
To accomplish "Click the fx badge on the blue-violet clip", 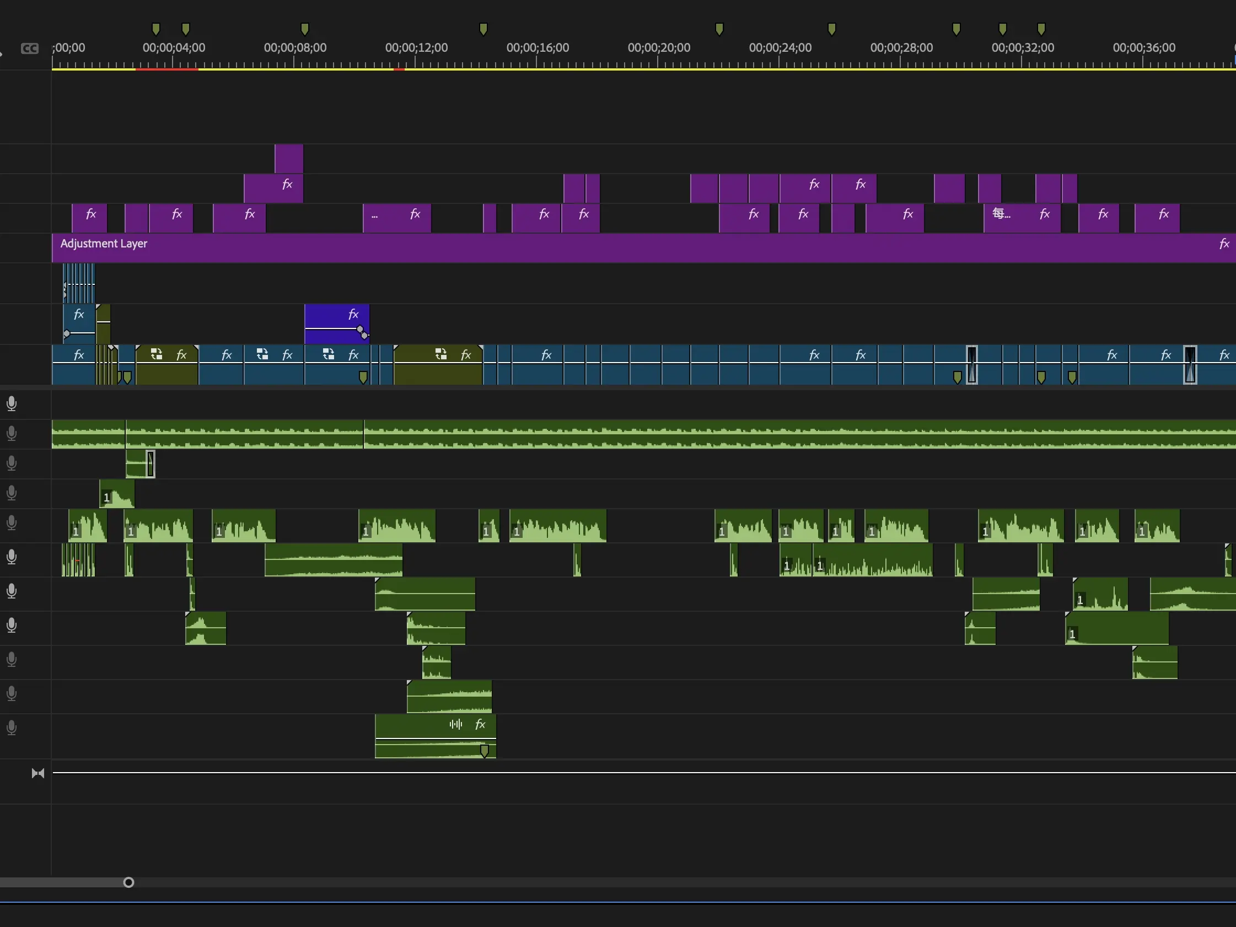I will [x=353, y=314].
